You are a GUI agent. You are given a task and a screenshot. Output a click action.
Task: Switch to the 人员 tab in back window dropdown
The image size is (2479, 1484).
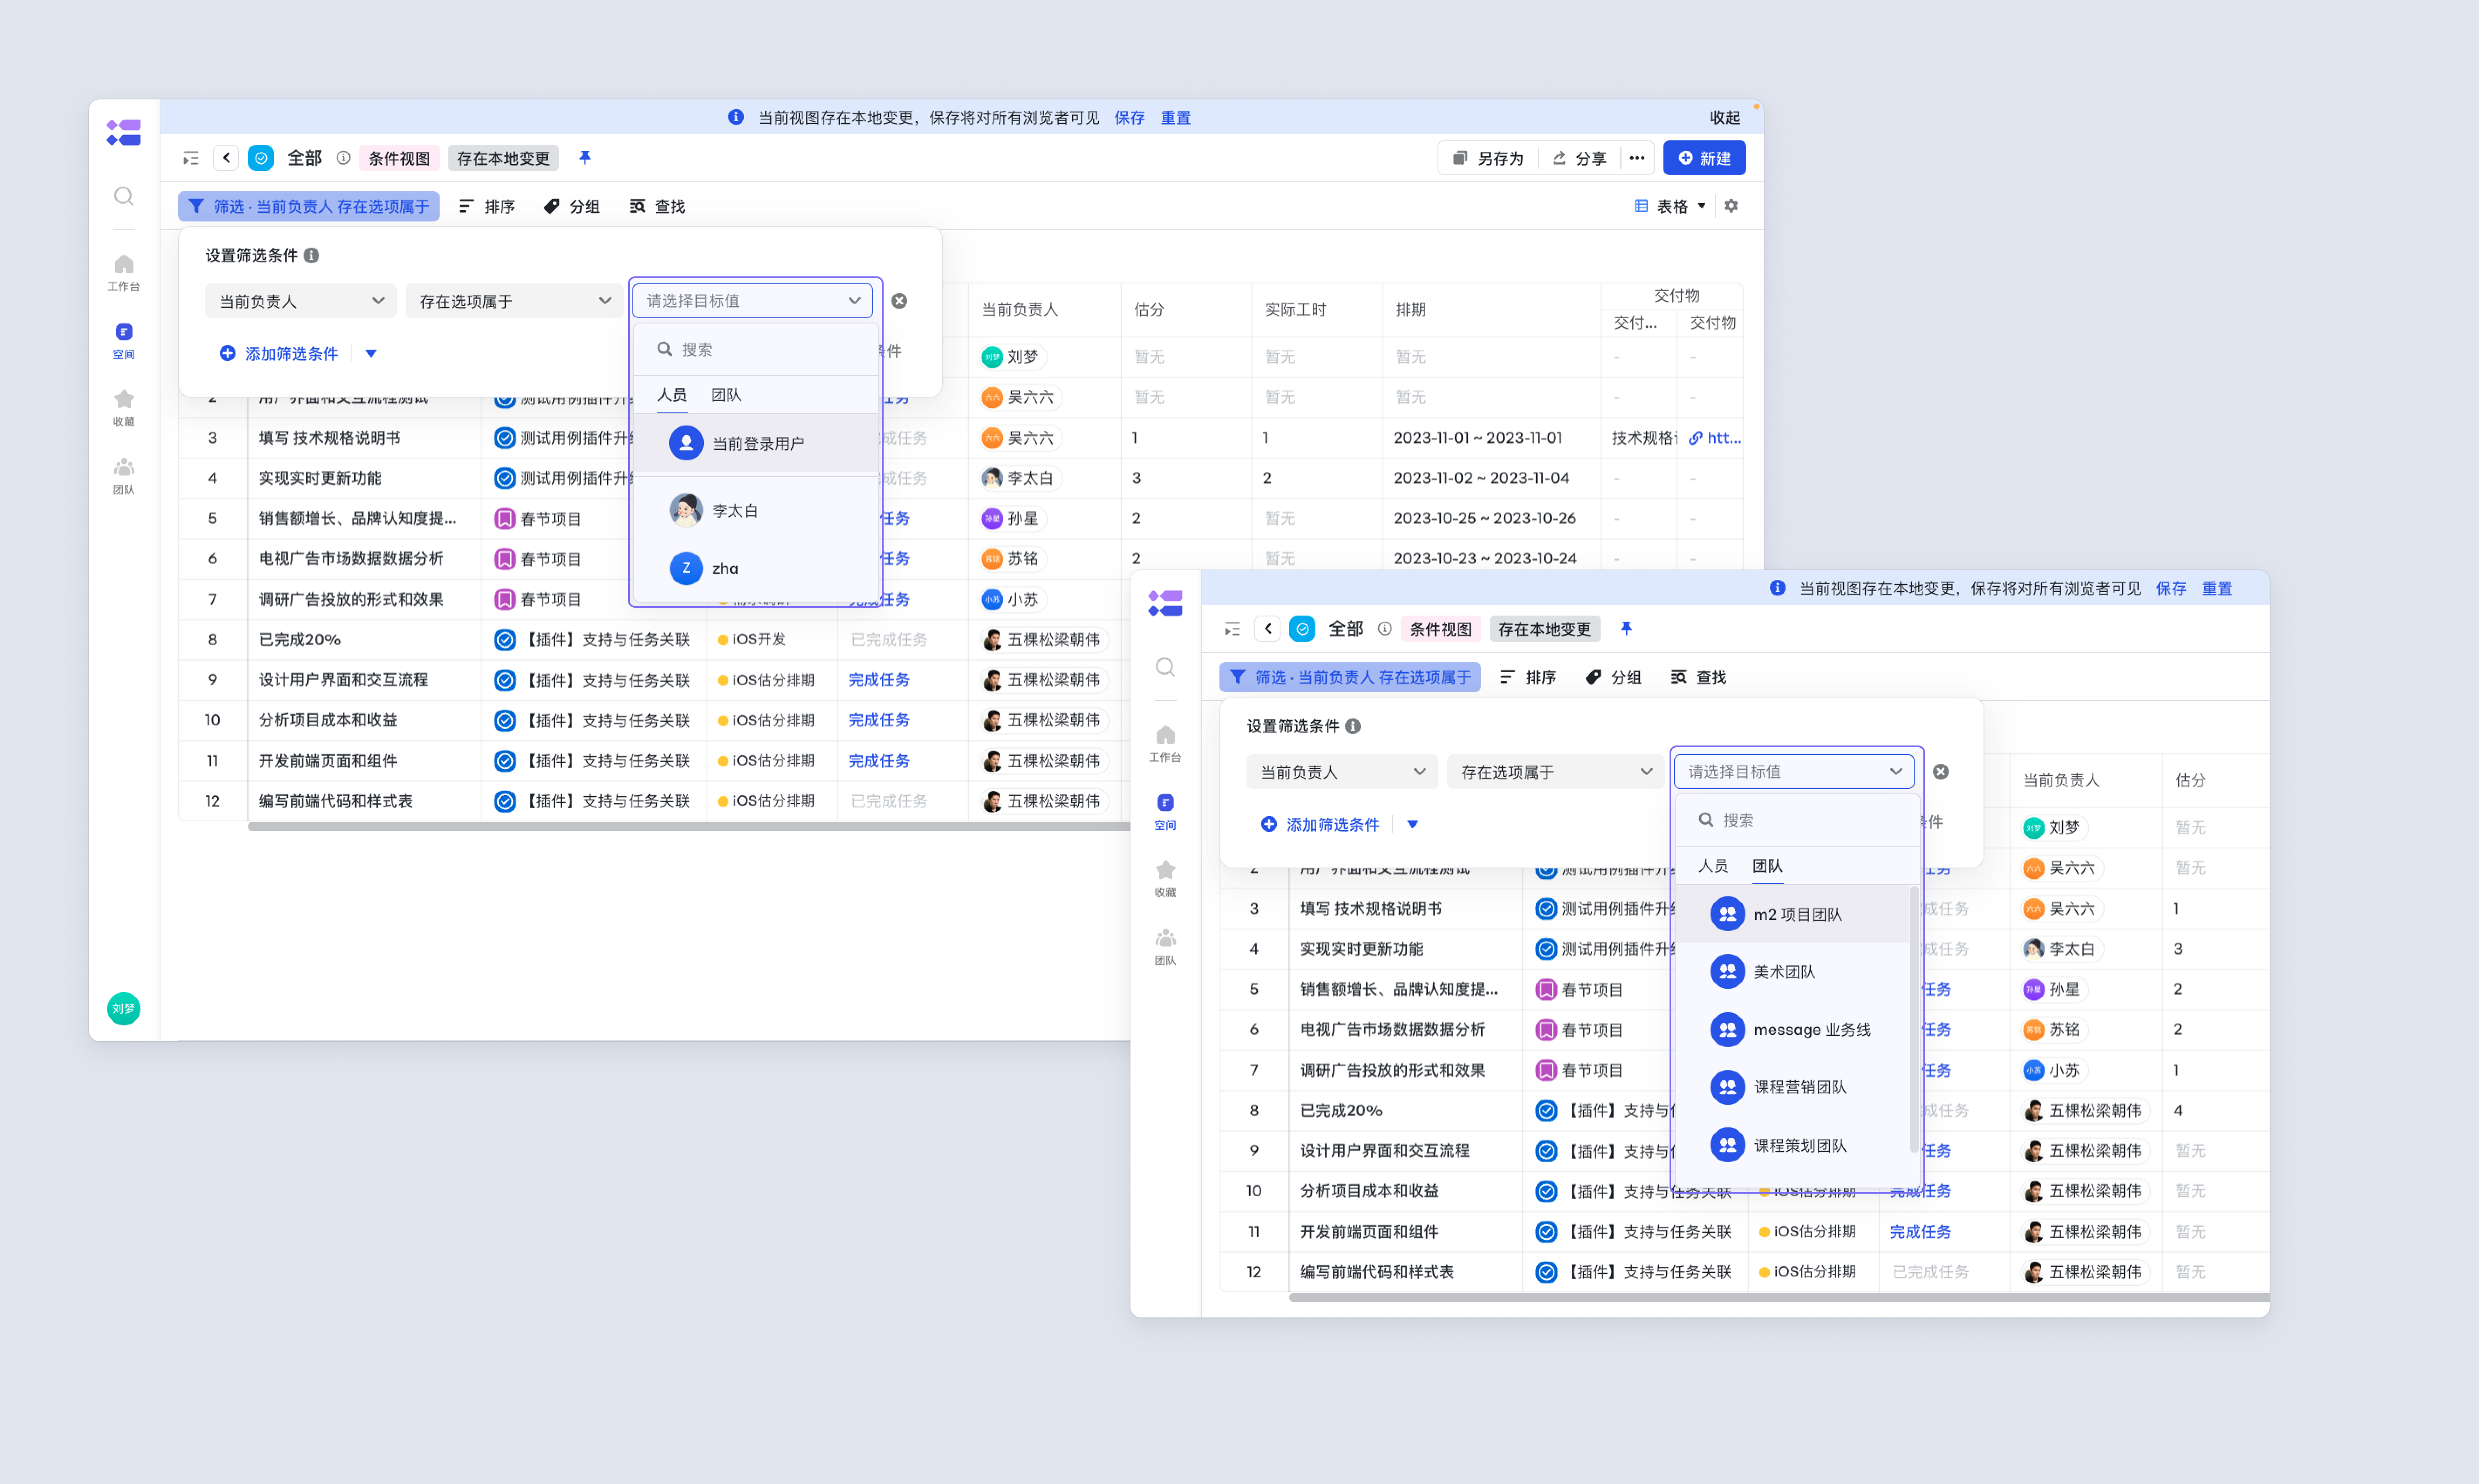671,395
